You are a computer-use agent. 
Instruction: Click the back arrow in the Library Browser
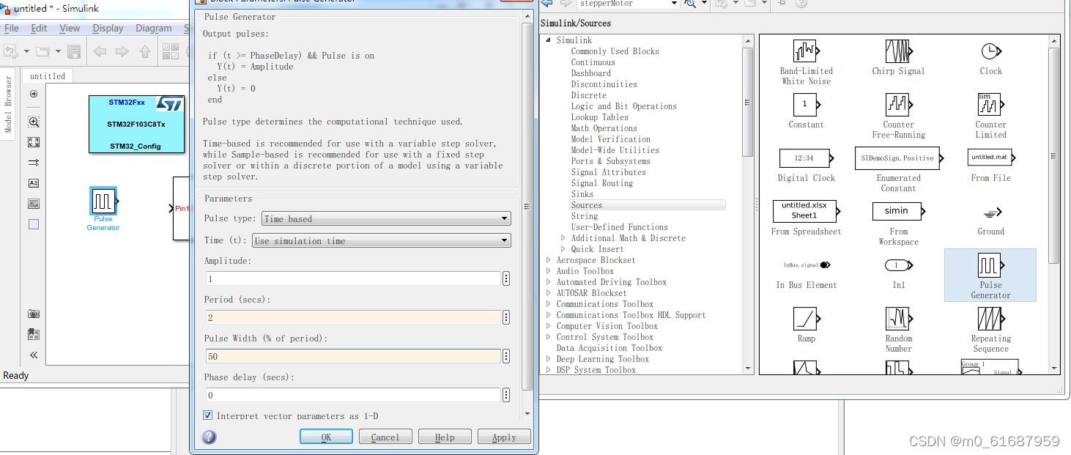click(546, 4)
